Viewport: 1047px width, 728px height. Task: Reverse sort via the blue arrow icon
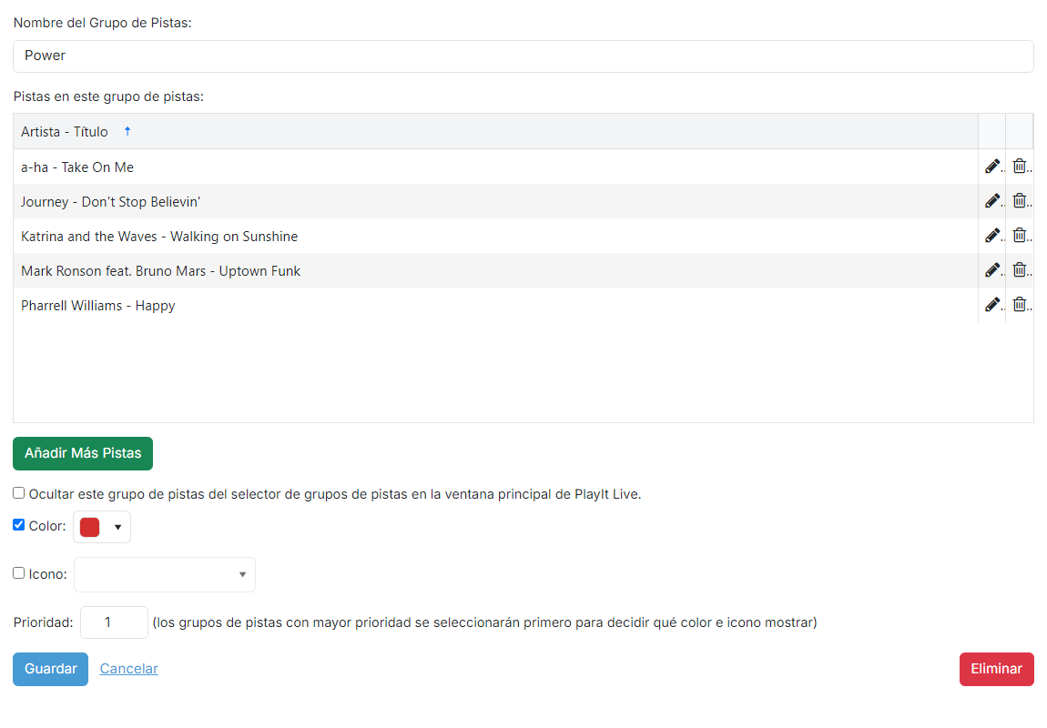(127, 131)
